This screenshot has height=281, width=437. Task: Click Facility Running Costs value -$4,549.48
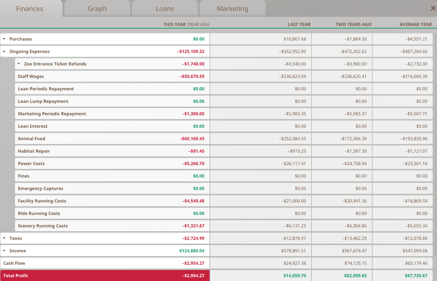[193, 201]
